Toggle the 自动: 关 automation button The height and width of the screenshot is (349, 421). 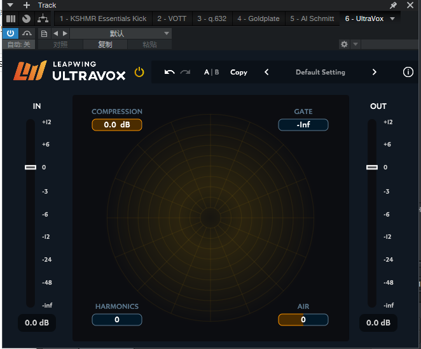(19, 45)
